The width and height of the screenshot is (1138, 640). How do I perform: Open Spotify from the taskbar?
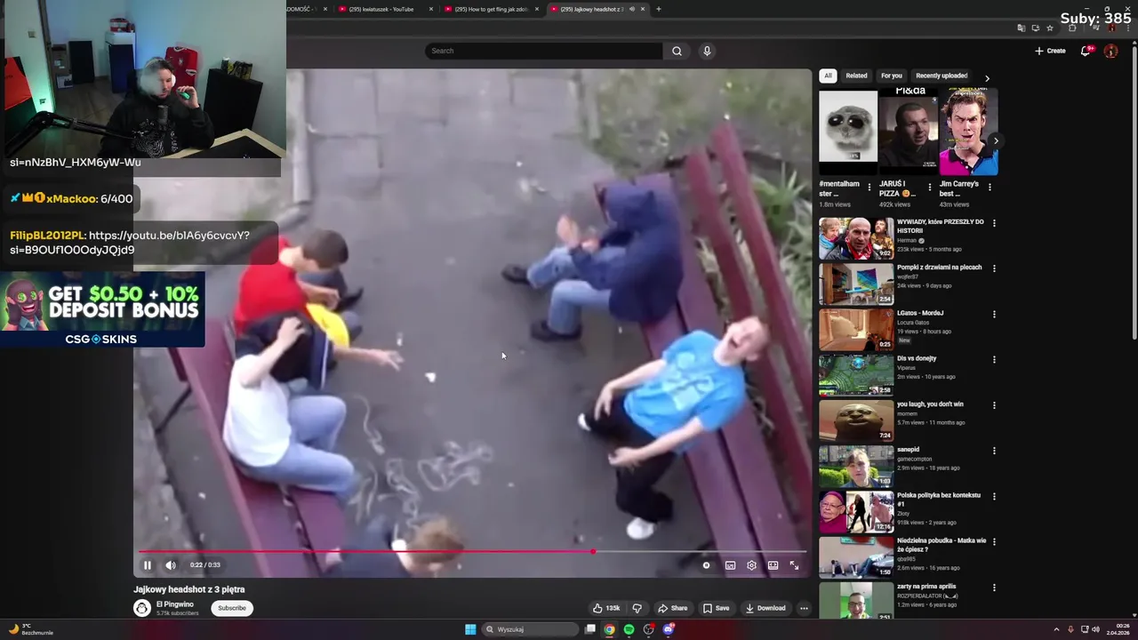click(x=629, y=629)
